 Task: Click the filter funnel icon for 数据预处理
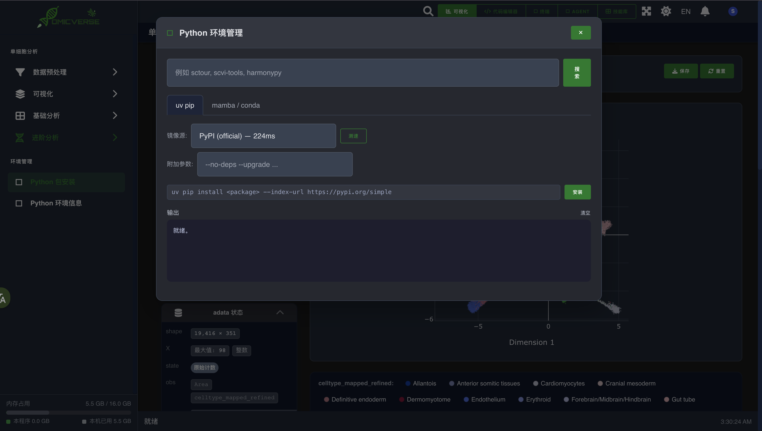coord(20,72)
